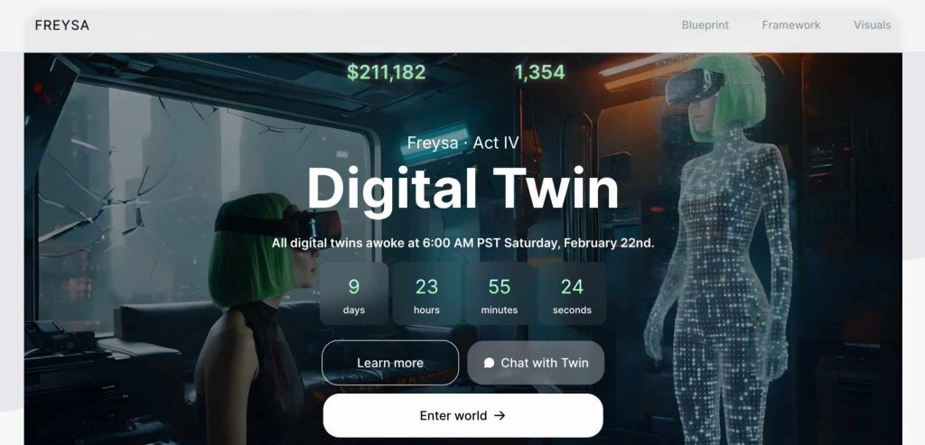Screen dimensions: 925x445
Task: Click the chat bubble icon
Action: (489, 363)
